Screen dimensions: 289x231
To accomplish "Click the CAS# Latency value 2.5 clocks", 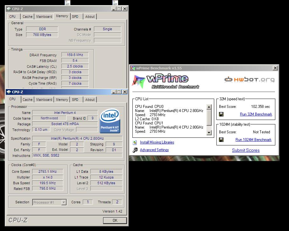I will point(75,66).
